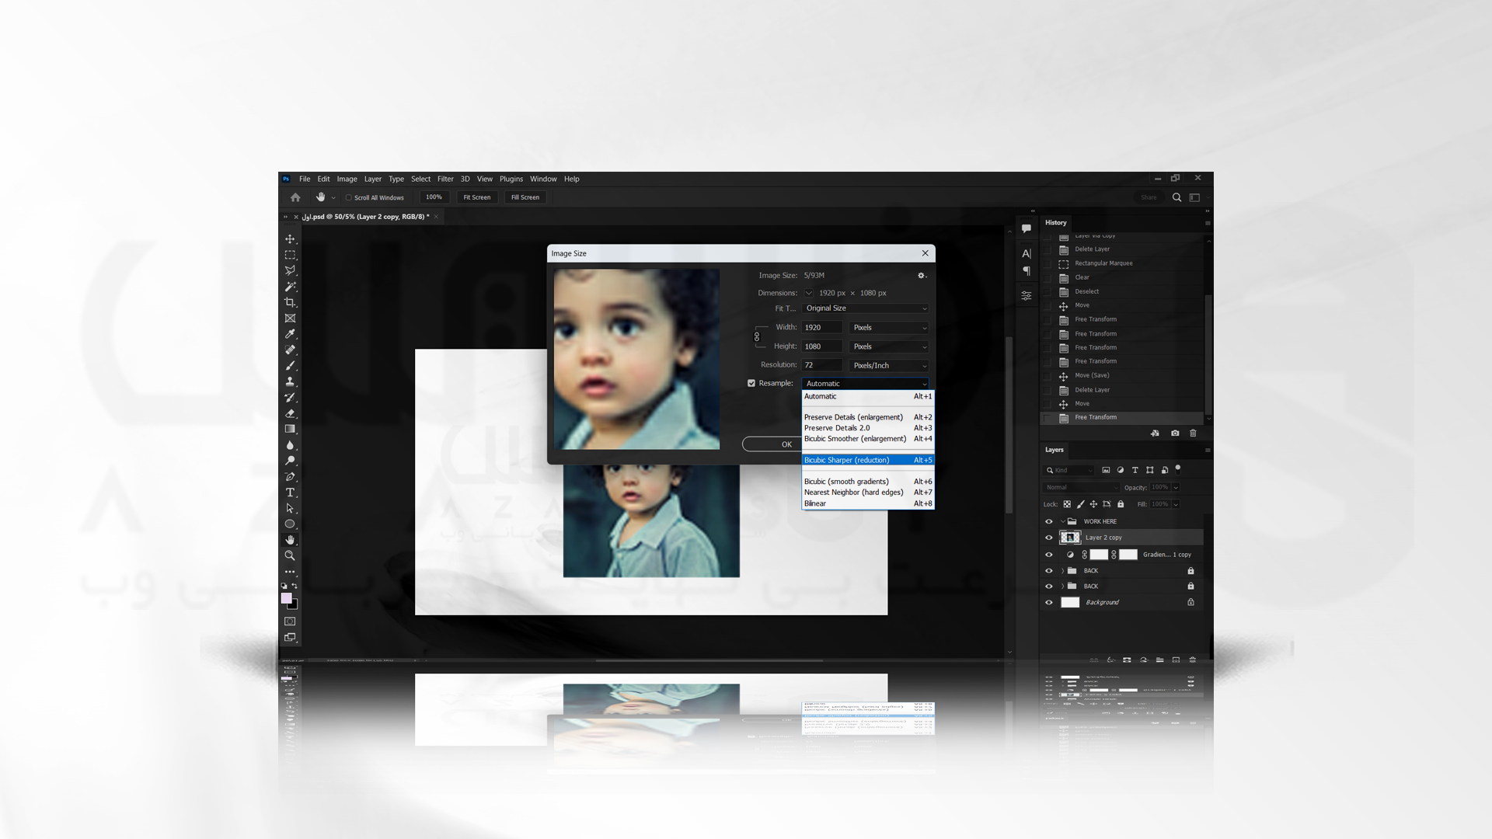Select the Magic Wand tool
The image size is (1492, 839).
(290, 287)
